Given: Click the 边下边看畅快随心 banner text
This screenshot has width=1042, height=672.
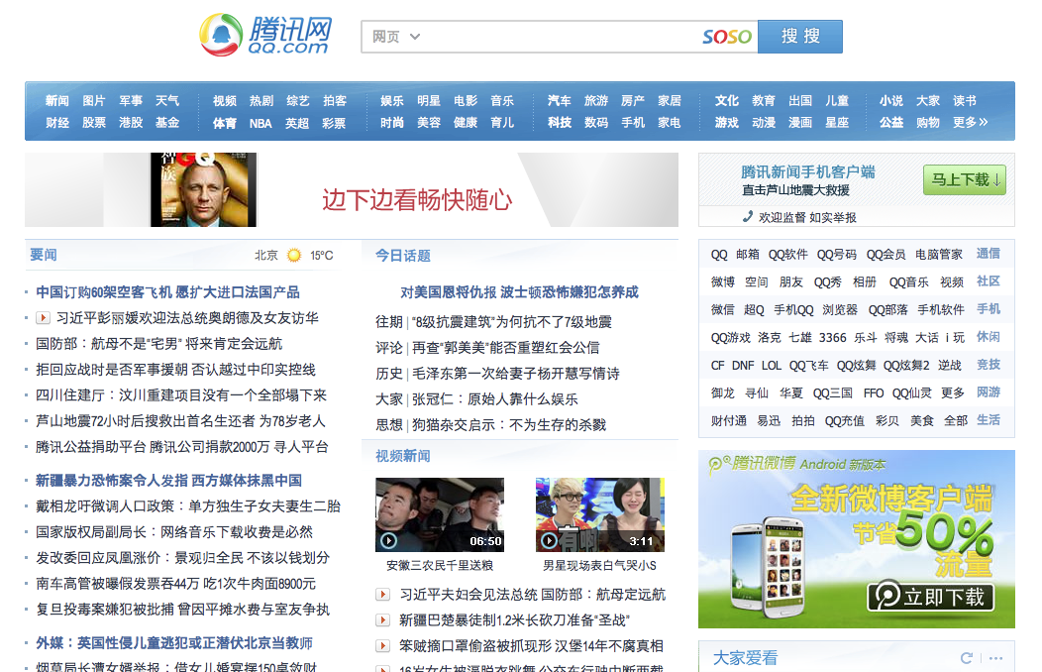Looking at the screenshot, I should point(417,199).
